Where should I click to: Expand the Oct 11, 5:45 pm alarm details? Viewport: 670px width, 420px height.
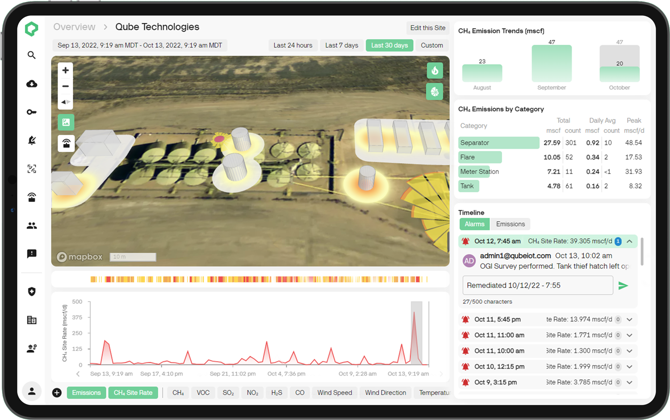point(629,319)
